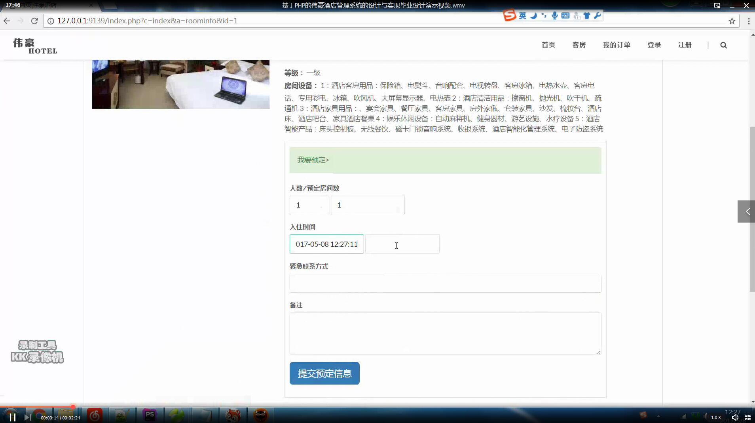Image resolution: width=755 pixels, height=423 pixels.
Task: Focus the 紧急联系方式 contact field
Action: [445, 283]
